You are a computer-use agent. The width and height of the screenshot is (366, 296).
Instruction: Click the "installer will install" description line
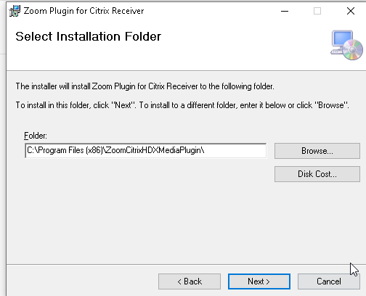(x=145, y=86)
